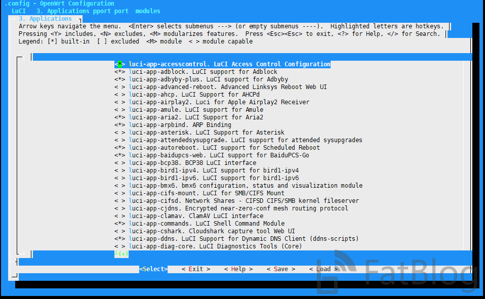Enable the luci-app-ahcp selection marker
Screen dimensions: 485x299
click(119, 95)
